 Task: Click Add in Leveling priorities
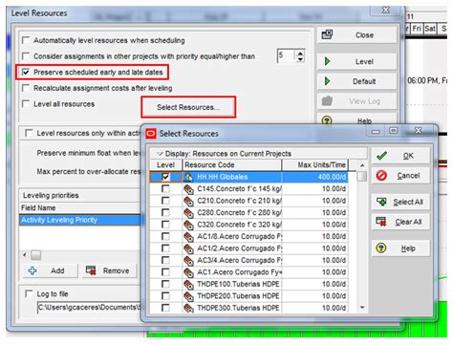coord(50,270)
